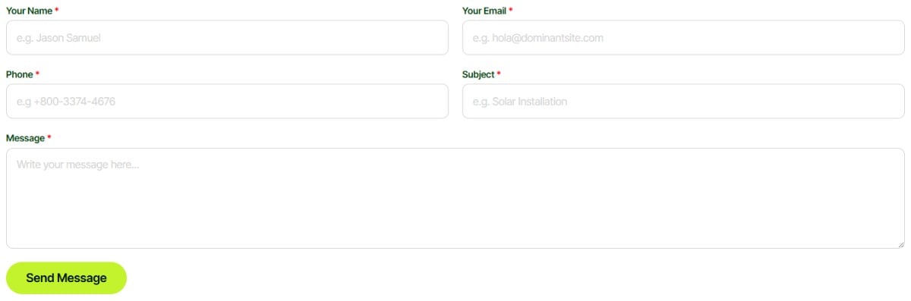Click the "Phone" field label

tap(20, 74)
